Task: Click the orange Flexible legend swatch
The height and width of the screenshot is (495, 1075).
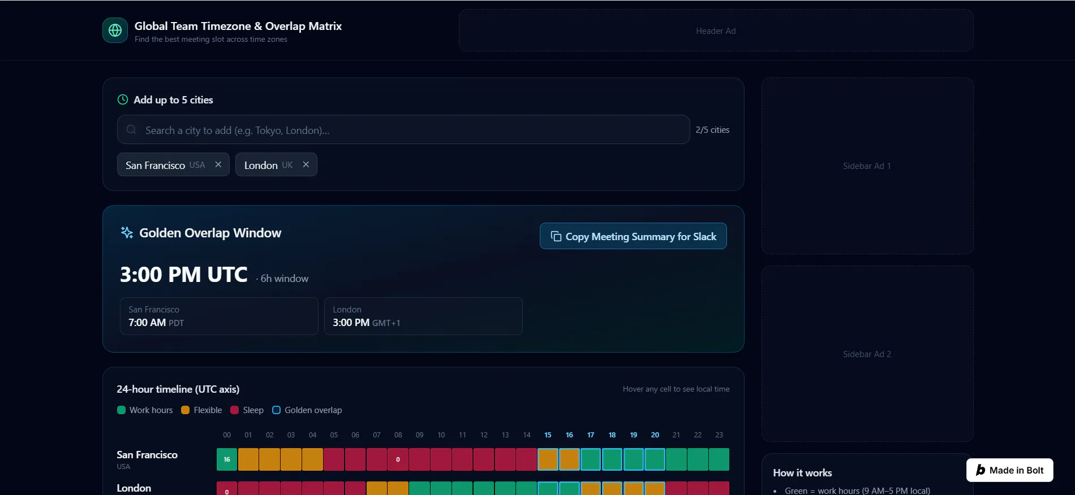Action: coord(185,410)
